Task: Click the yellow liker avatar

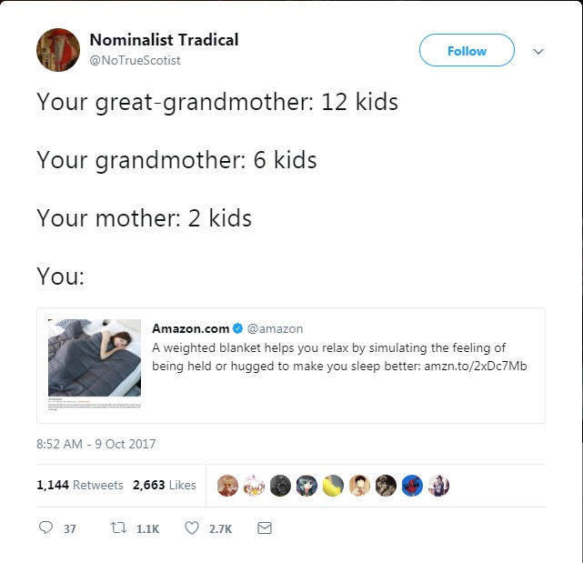Action: (333, 486)
